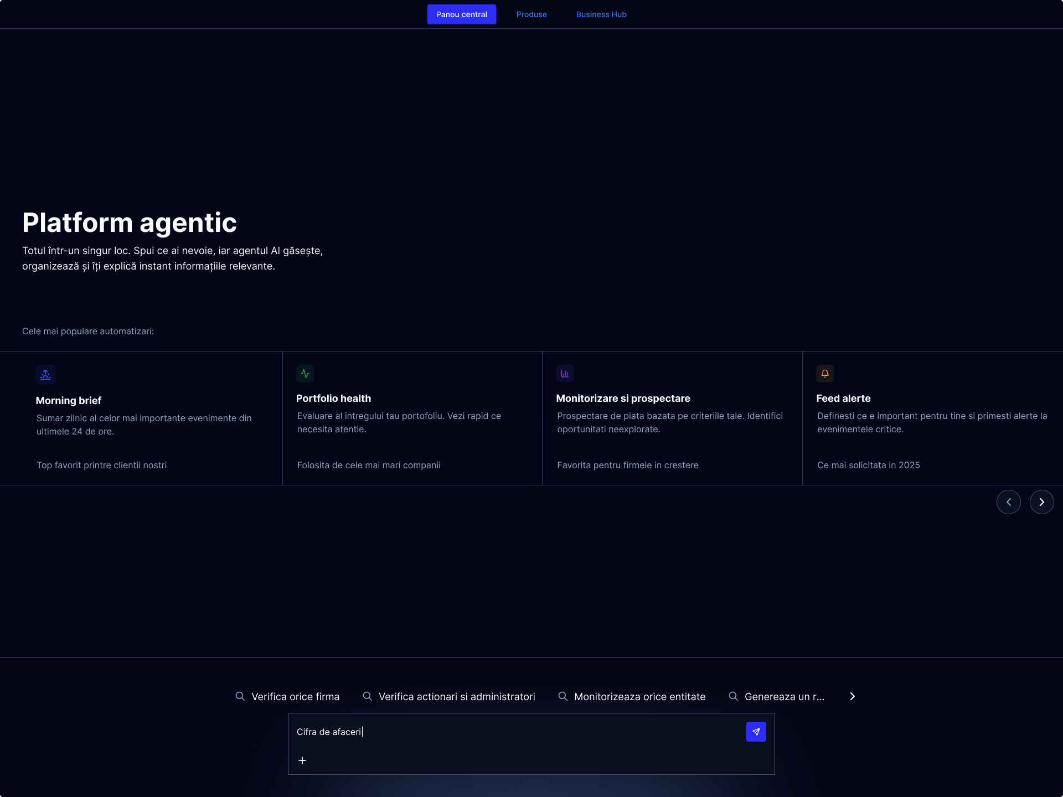Screen dimensions: 1063x797
Task: Open the Feed alerte card title
Action: [x=843, y=398]
